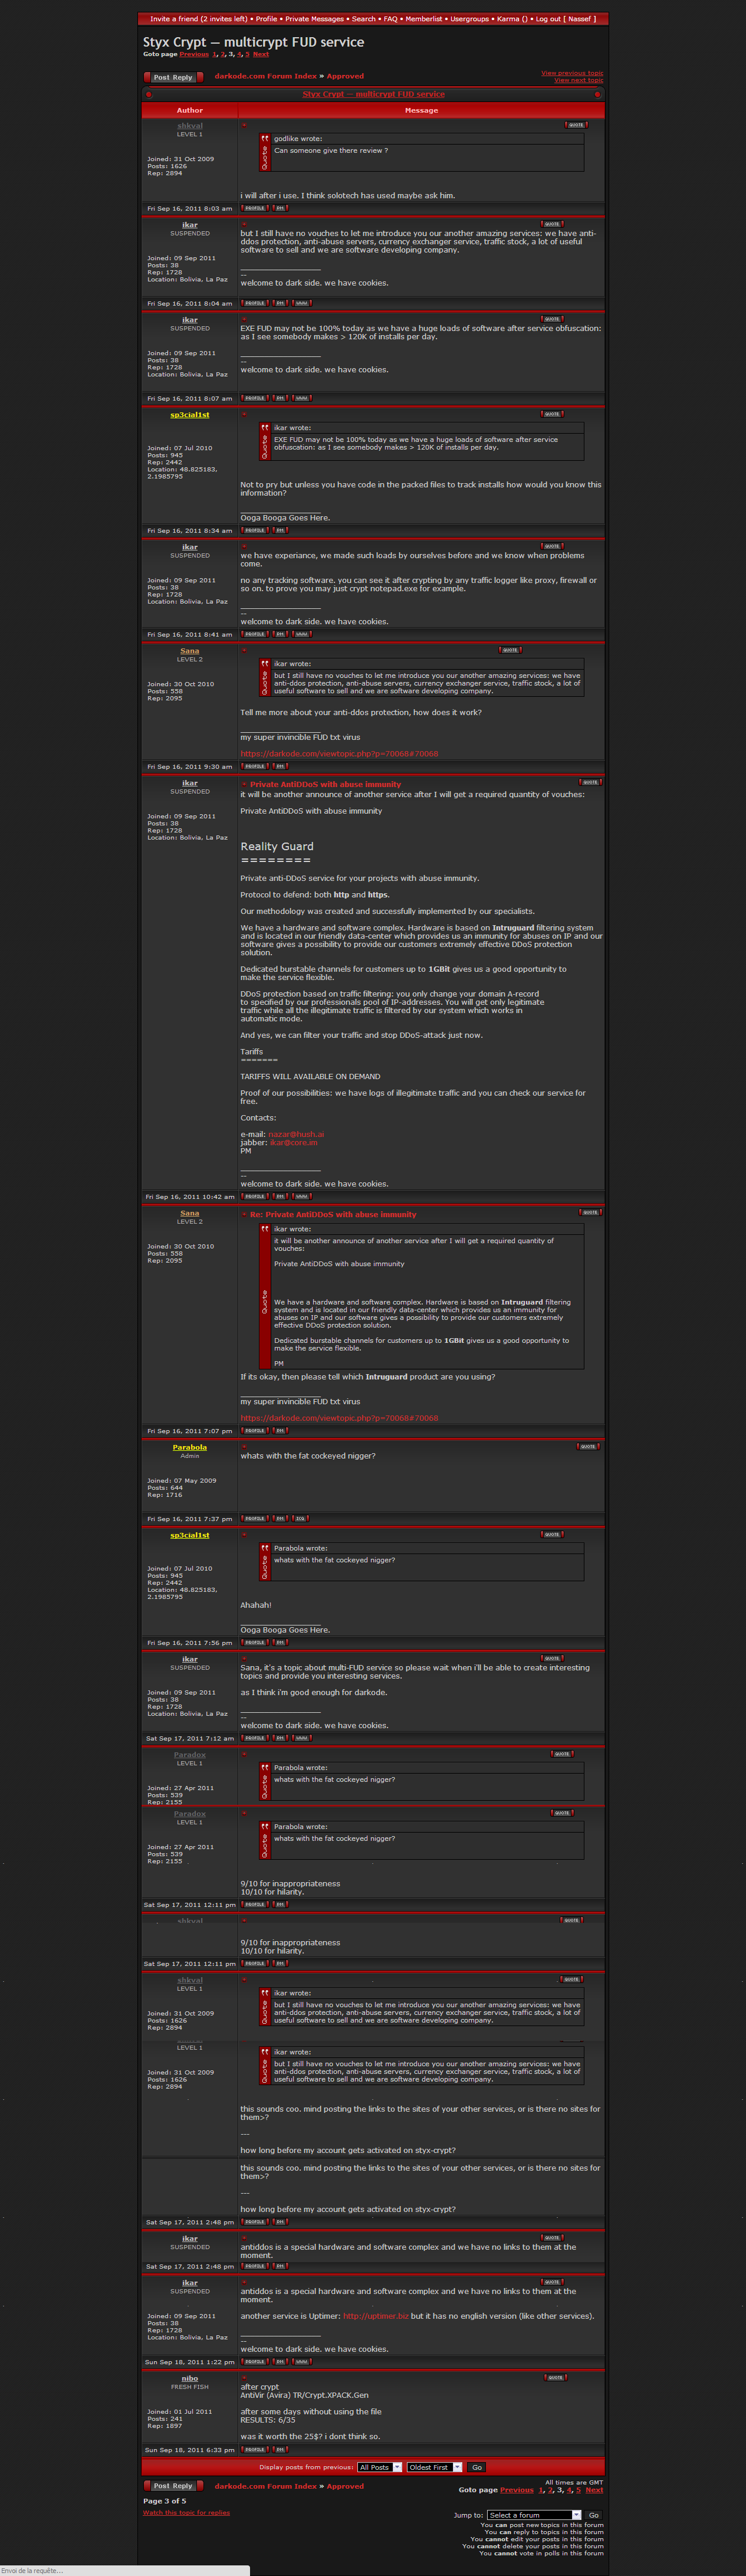Image resolution: width=746 pixels, height=2576 pixels.
Task: Click PM icon under ikar's 8:04 am post
Action: (280, 303)
